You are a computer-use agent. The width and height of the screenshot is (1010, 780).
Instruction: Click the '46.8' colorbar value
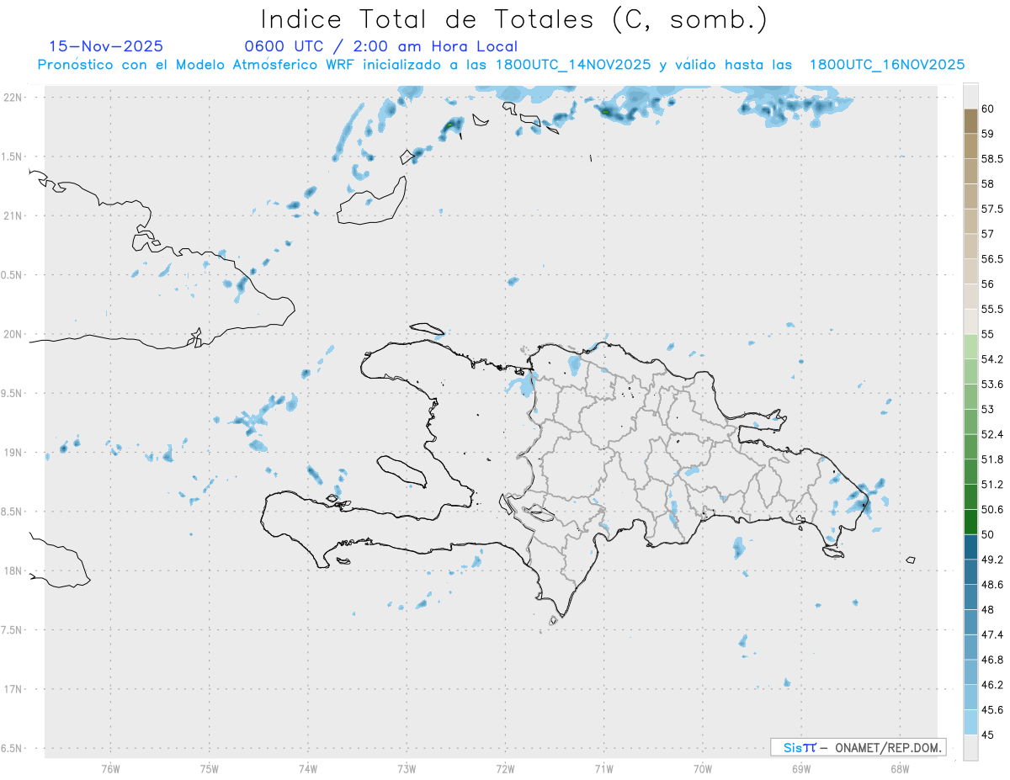click(992, 660)
